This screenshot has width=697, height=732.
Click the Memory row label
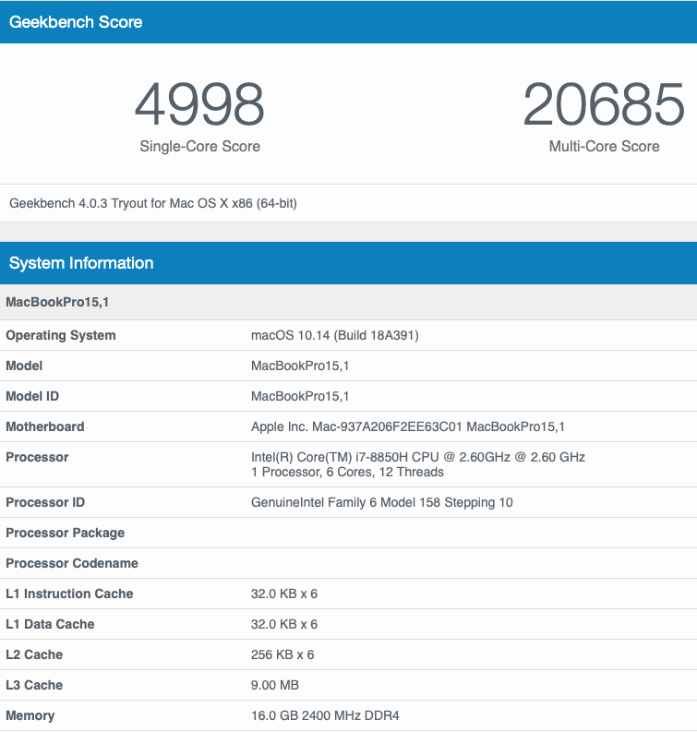point(30,715)
